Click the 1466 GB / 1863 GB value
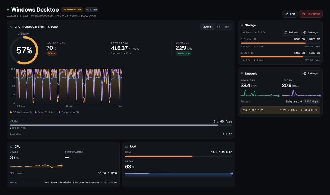The height and width of the screenshot is (195, 330). tap(307, 53)
